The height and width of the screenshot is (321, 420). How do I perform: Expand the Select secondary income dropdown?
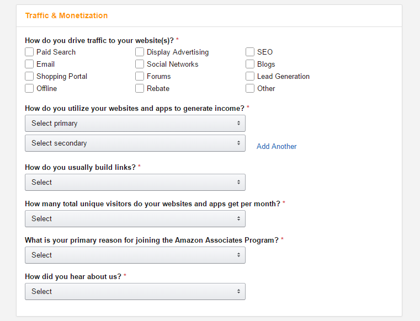[135, 143]
